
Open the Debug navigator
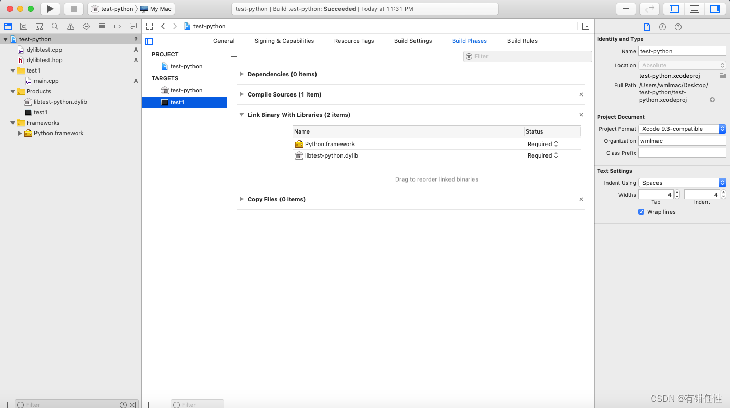[102, 26]
